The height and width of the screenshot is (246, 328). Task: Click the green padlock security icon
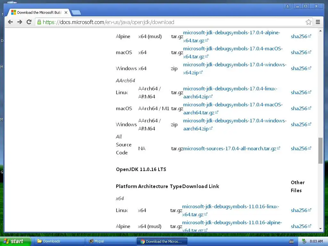click(39, 22)
